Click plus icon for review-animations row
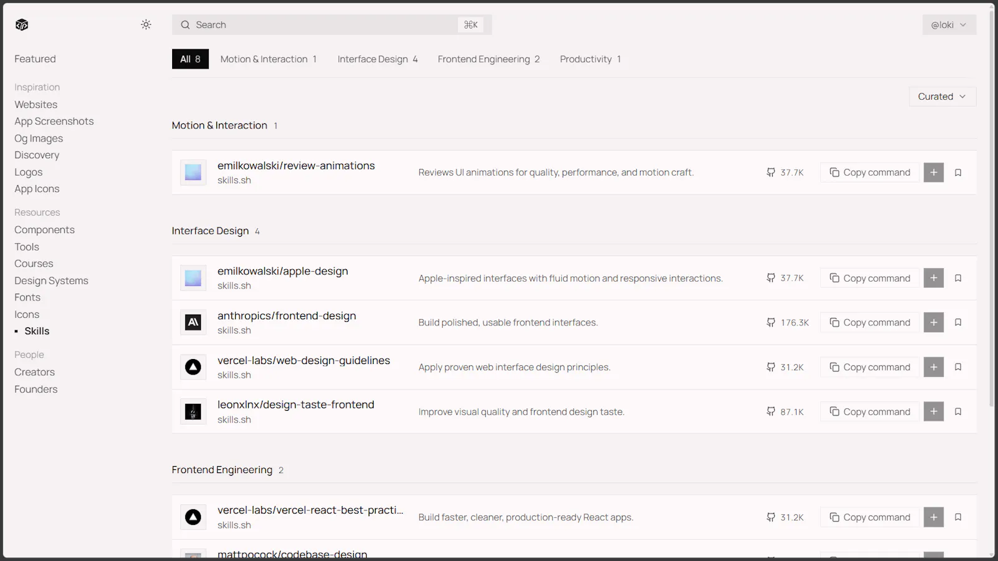Screen dimensions: 998x561 (x=934, y=173)
